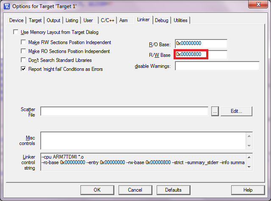Check Make RW Sections Position Independent
The height and width of the screenshot is (201, 271).
pos(24,42)
